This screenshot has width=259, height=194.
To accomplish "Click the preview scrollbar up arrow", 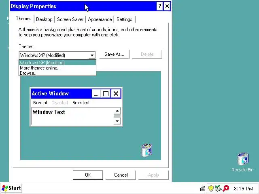I will pyautogui.click(x=117, y=111).
